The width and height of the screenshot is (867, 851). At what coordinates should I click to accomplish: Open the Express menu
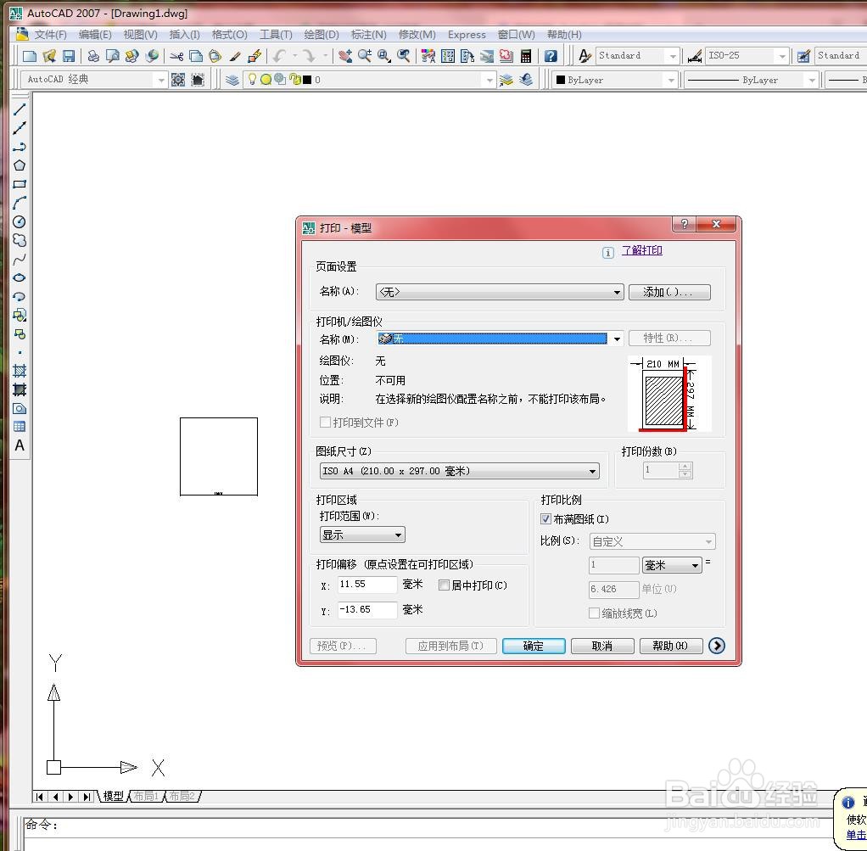[467, 34]
